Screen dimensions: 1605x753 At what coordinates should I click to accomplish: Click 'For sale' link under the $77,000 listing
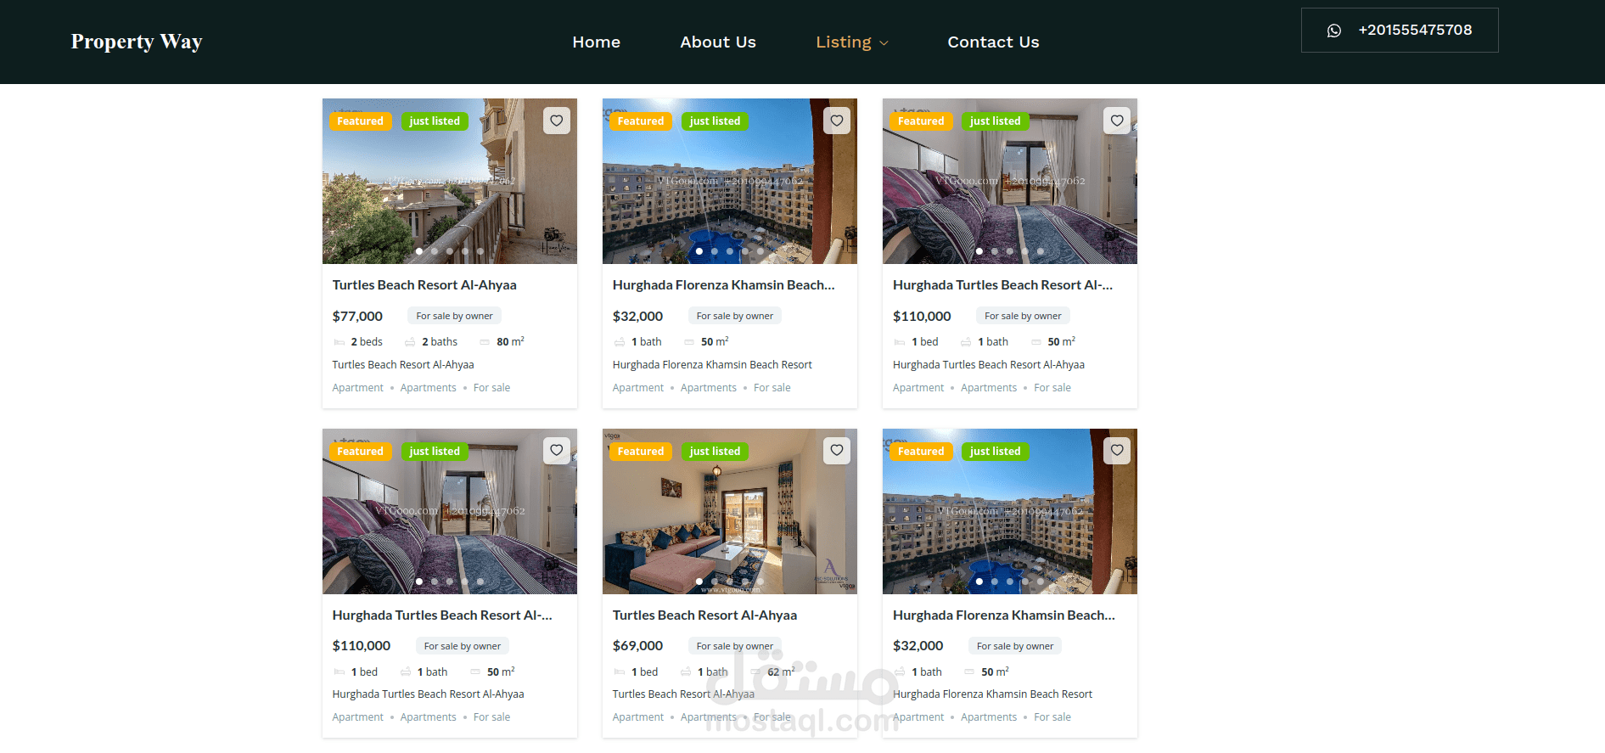[x=492, y=388]
